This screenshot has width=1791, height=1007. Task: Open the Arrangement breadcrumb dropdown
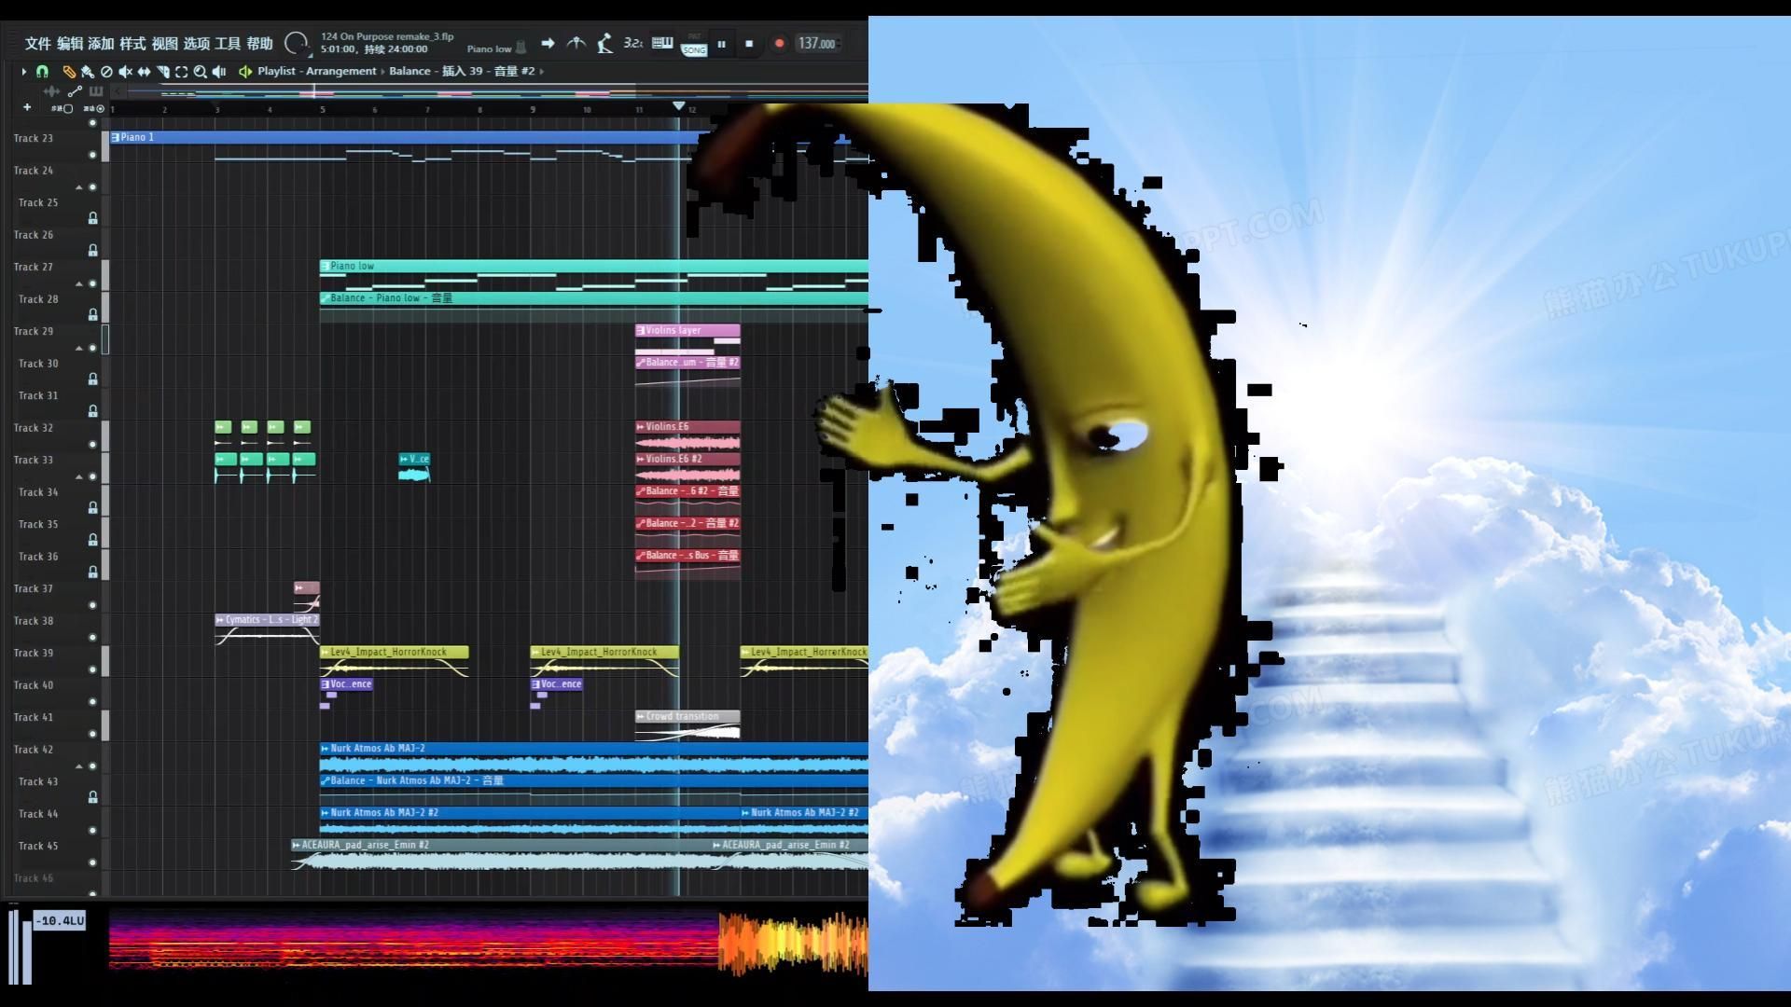[x=341, y=71]
